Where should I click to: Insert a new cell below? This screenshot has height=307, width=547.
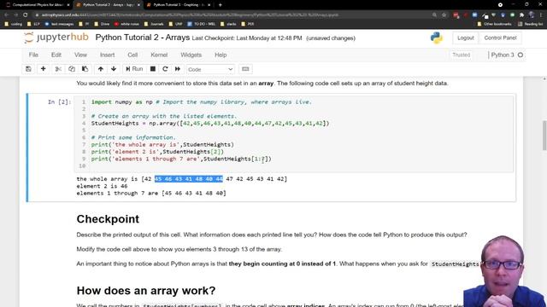(x=44, y=69)
